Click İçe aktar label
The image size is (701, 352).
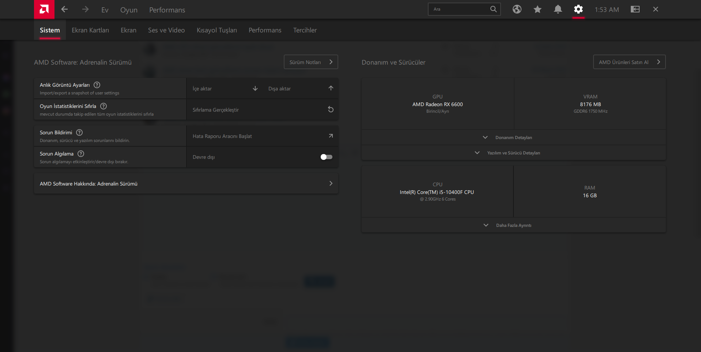pyautogui.click(x=202, y=89)
